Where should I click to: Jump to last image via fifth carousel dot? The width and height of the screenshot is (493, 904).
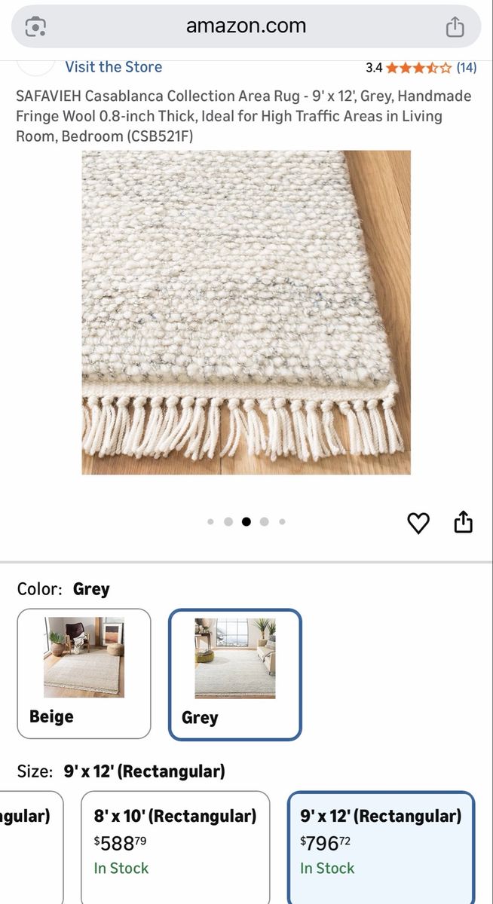282,521
